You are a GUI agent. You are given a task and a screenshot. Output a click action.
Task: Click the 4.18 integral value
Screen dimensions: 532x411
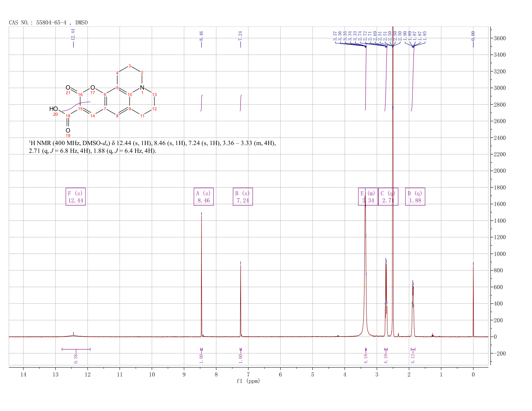pos(366,359)
